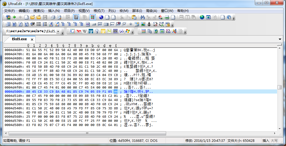Open the 帮助(H) menu
This screenshot has height=146, width=286.
point(183,11)
